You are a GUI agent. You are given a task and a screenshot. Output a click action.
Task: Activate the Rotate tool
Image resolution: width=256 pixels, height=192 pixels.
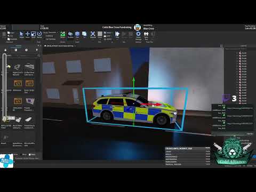[x=39, y=35]
